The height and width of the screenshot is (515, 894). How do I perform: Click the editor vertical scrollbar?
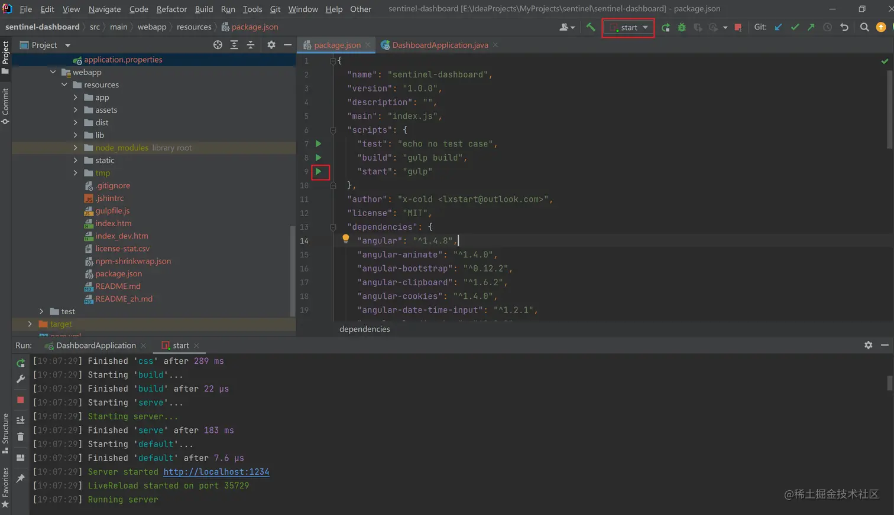pos(890,109)
